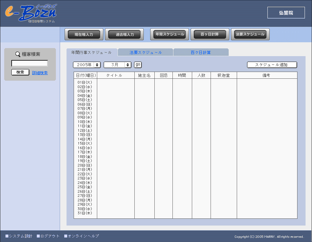Switch to the 法要スケジュール tab

click(146, 52)
